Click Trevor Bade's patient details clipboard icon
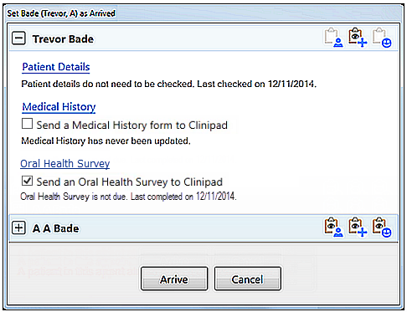The width and height of the screenshot is (407, 312). point(333,38)
